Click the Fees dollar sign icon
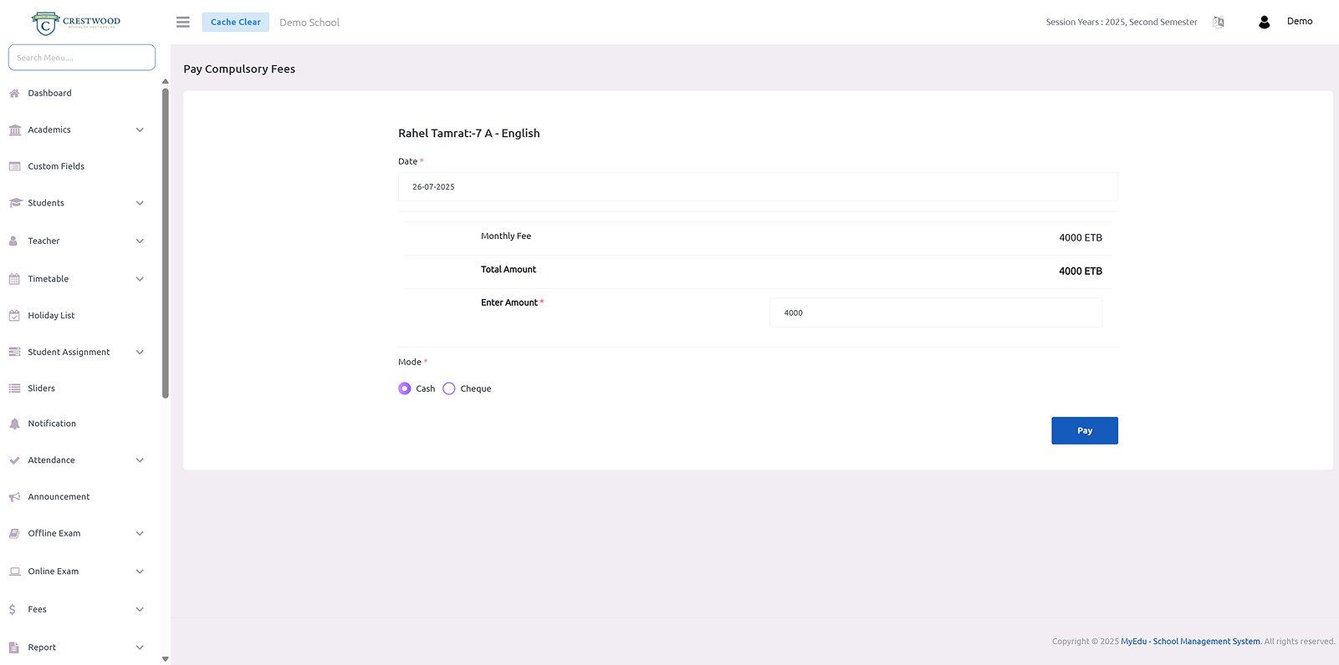Image resolution: width=1339 pixels, height=665 pixels. tap(13, 610)
